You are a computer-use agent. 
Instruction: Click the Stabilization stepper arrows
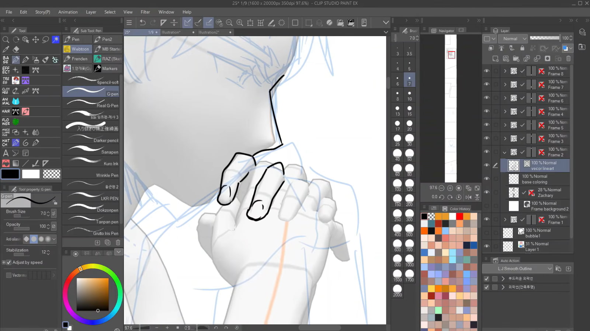click(x=48, y=252)
